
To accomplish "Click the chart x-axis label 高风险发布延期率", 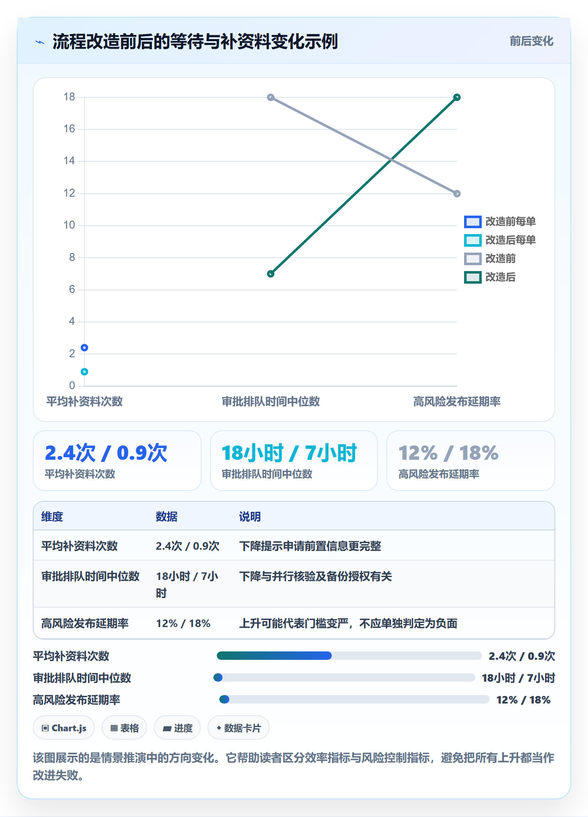I will click(457, 401).
